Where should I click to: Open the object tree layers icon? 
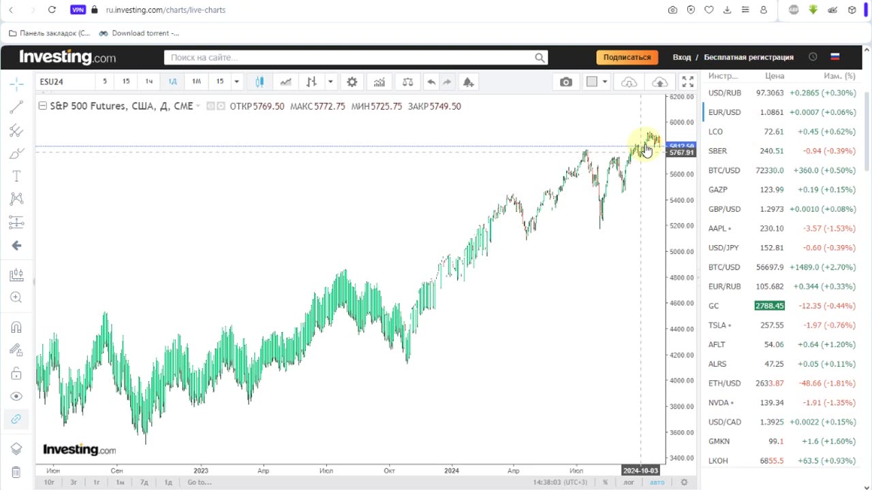[16, 448]
